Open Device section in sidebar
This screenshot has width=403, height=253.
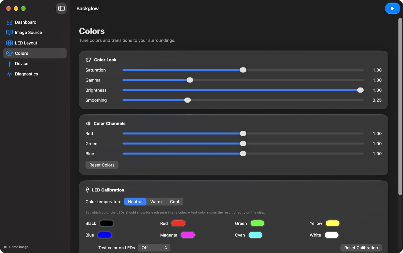(35, 64)
